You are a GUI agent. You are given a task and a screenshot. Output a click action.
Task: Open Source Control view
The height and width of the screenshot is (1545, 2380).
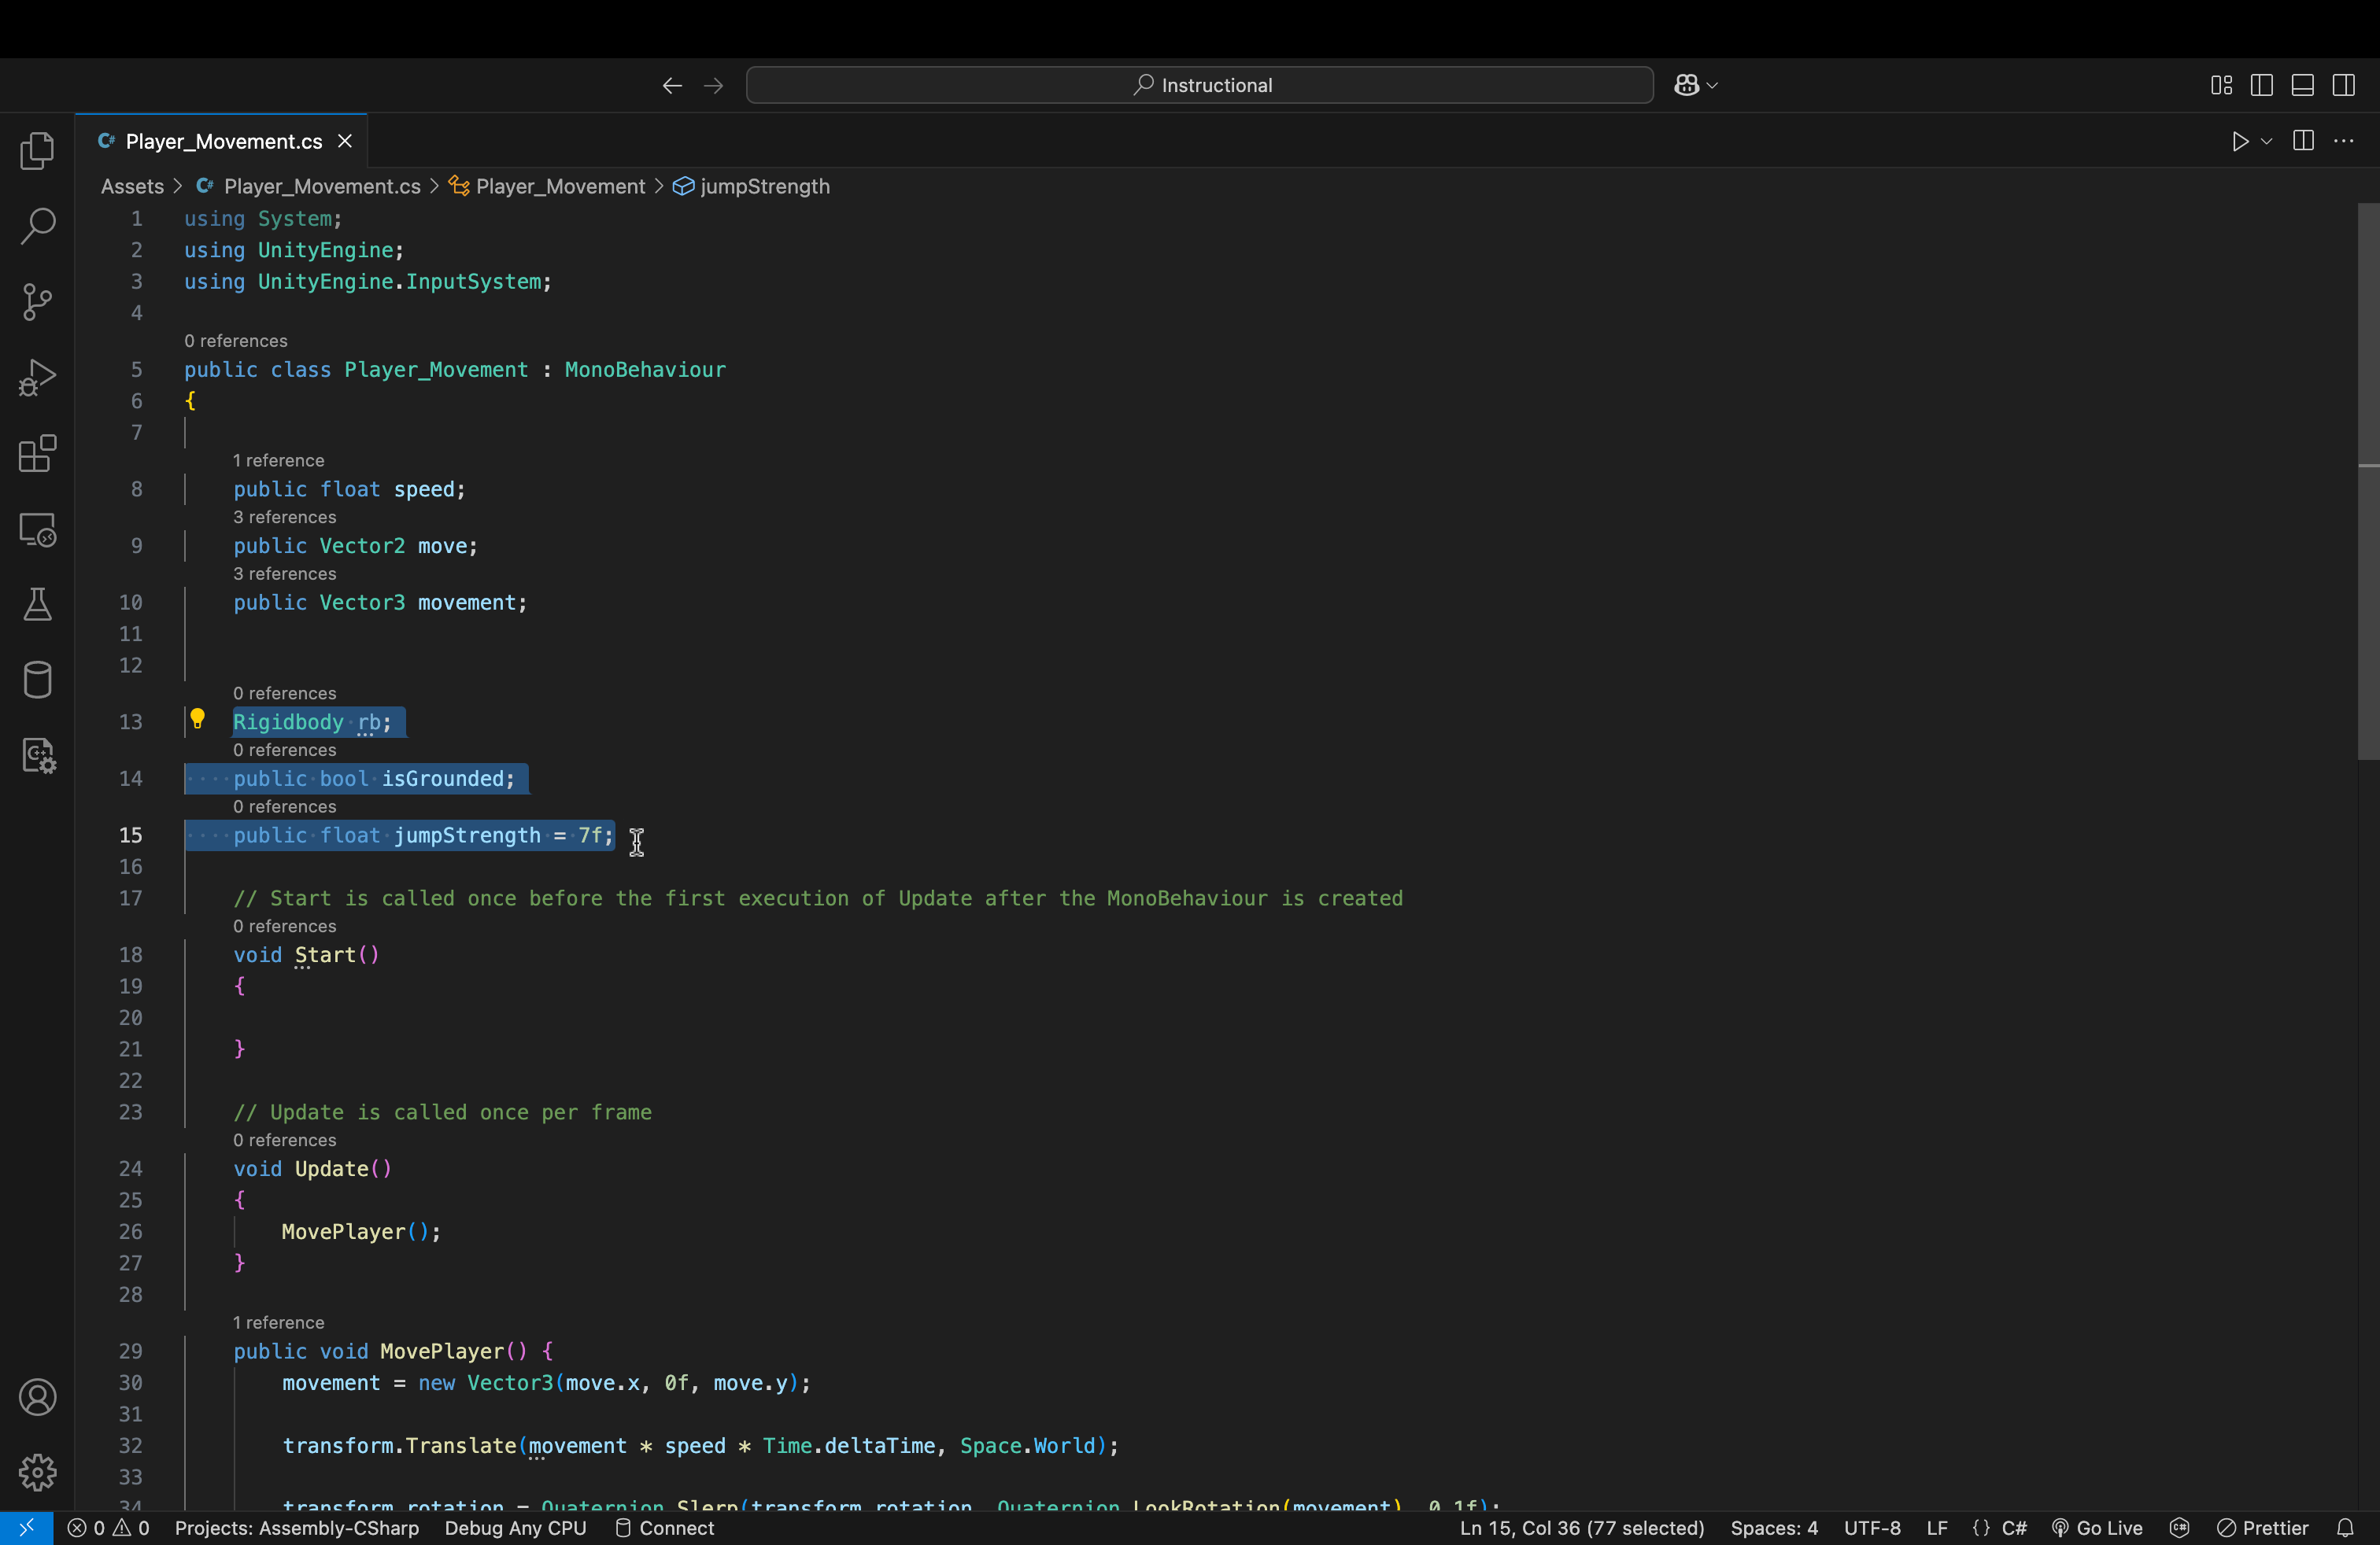37,302
